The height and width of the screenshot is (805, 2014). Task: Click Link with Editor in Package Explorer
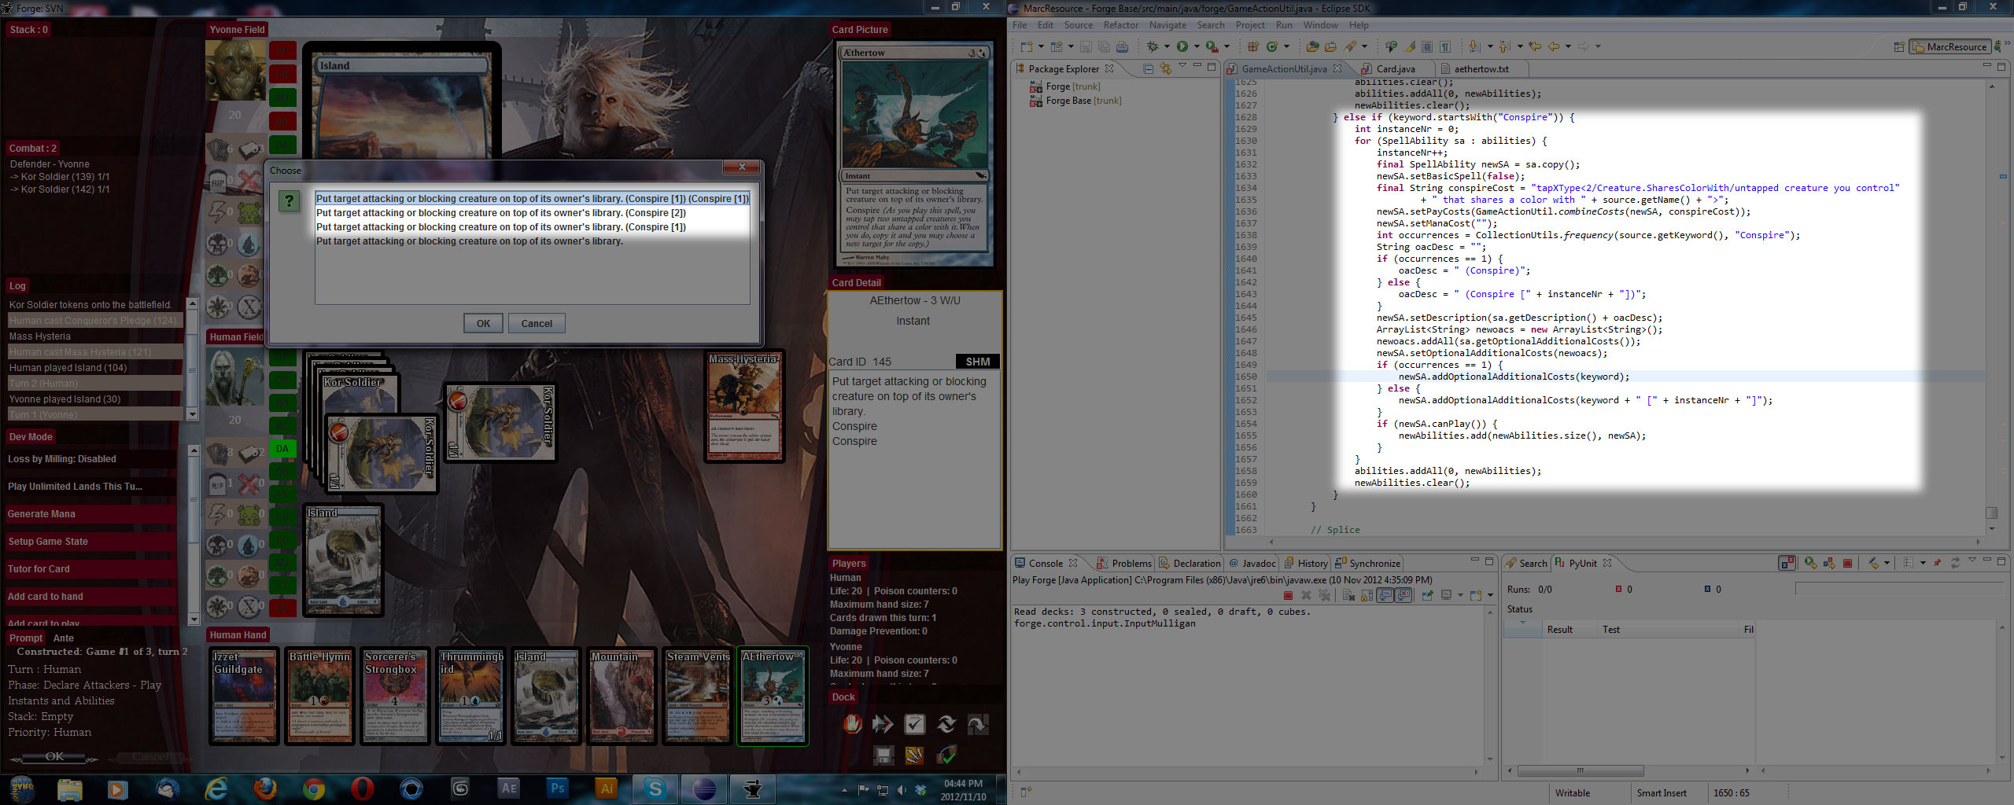click(1165, 69)
